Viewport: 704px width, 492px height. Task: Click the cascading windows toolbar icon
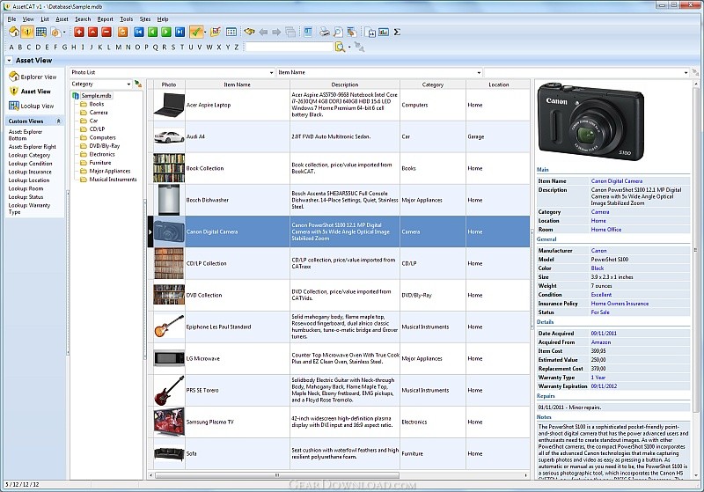click(290, 32)
